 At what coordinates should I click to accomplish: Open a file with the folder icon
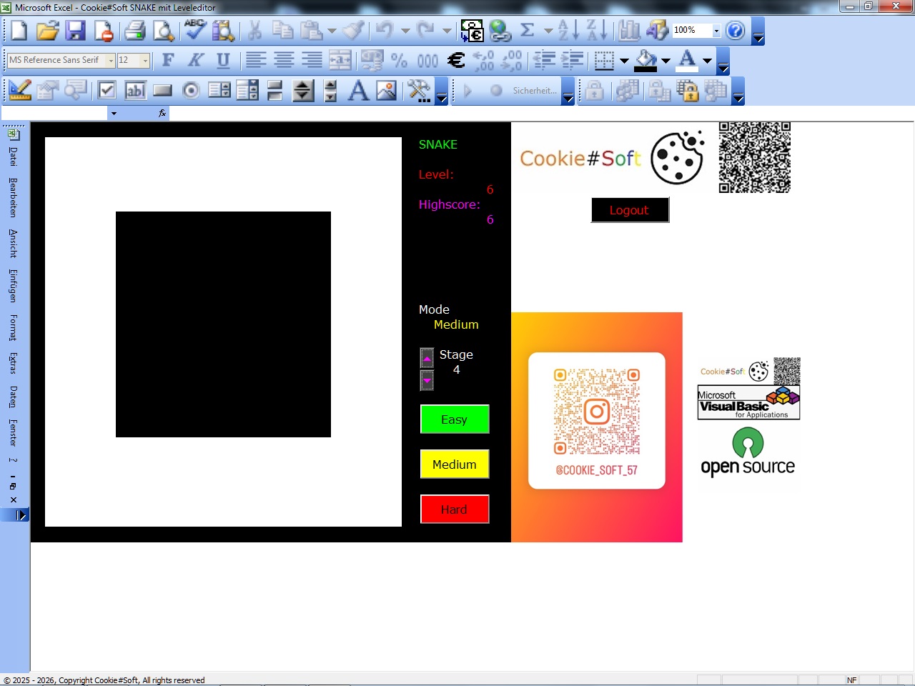tap(47, 30)
